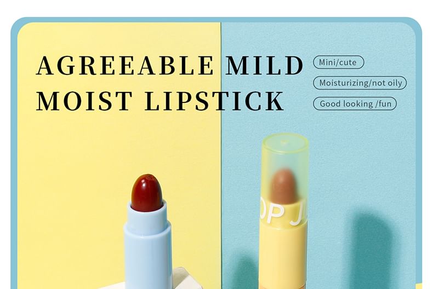
Task: Click the word LIPSTICK in the headline
Action: click(214, 101)
